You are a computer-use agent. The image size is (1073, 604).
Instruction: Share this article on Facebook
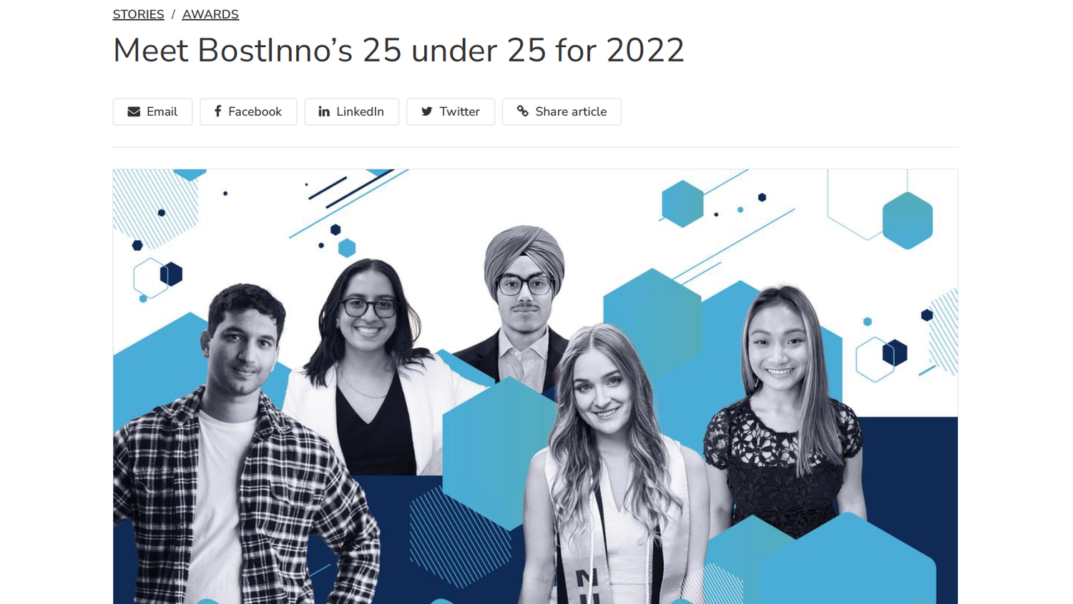point(248,112)
